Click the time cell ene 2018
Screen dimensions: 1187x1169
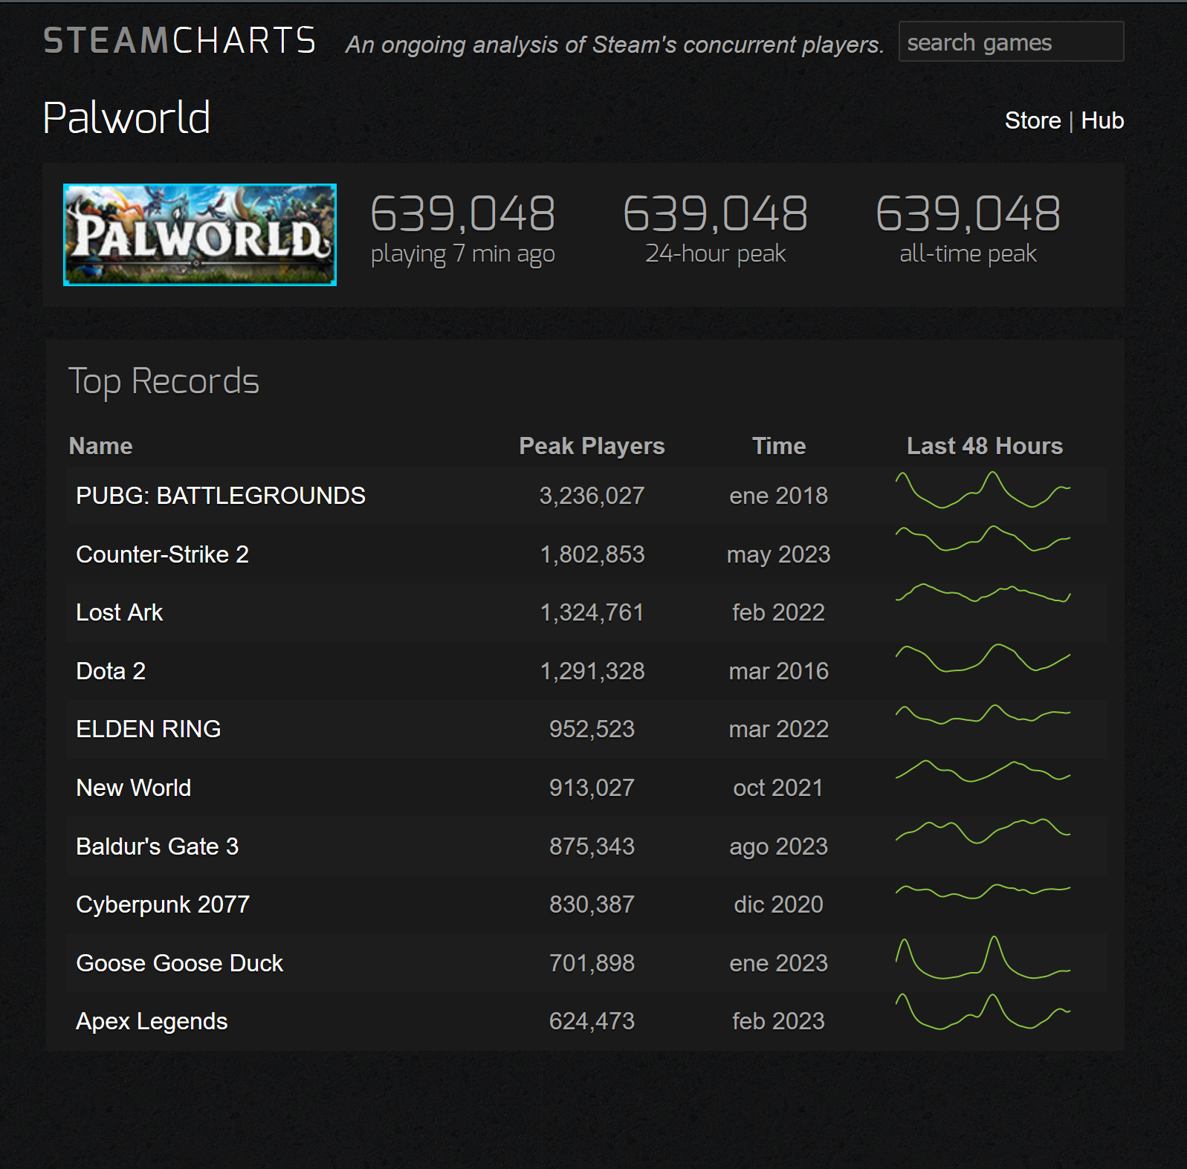779,496
